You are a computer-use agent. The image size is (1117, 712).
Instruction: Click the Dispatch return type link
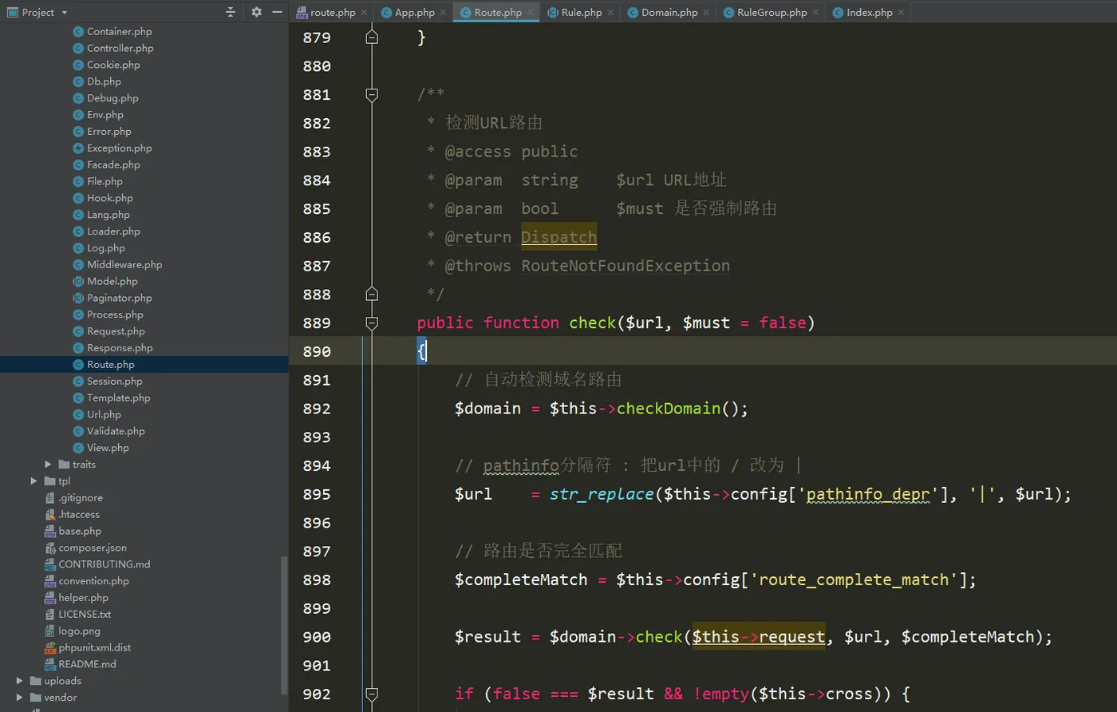click(x=558, y=237)
